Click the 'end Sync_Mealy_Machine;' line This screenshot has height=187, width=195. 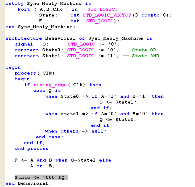click(40, 27)
